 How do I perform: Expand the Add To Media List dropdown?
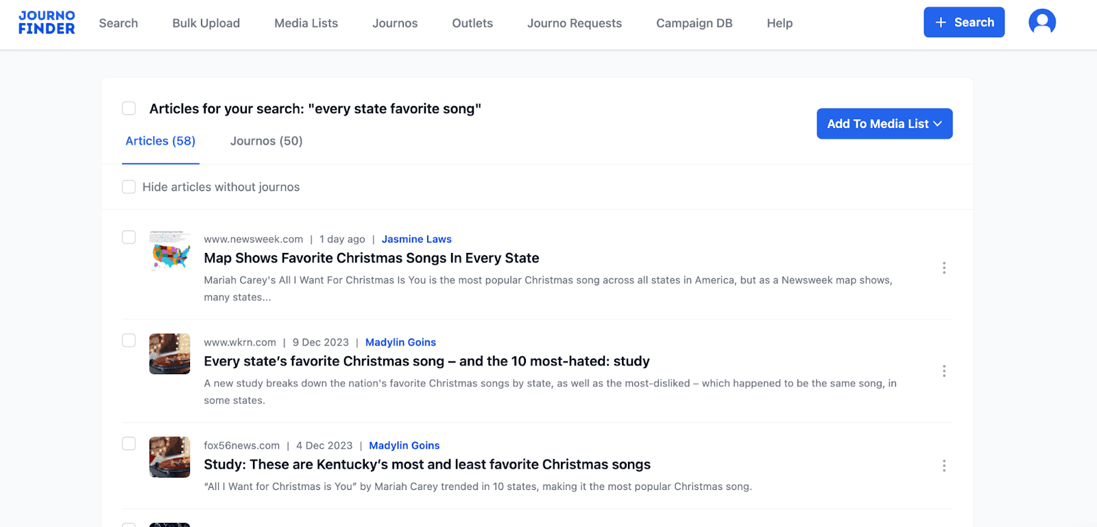(884, 123)
